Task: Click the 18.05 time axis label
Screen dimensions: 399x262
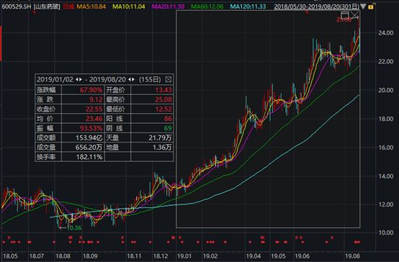Action: (10, 256)
